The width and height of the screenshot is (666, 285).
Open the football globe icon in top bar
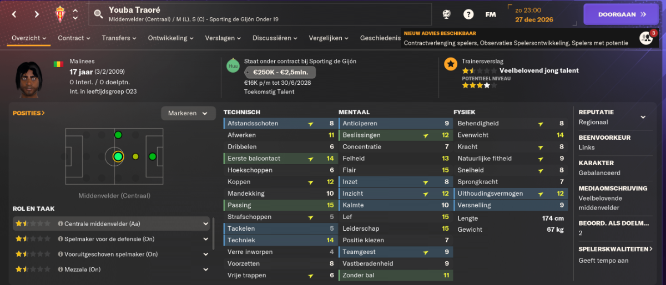coord(446,14)
